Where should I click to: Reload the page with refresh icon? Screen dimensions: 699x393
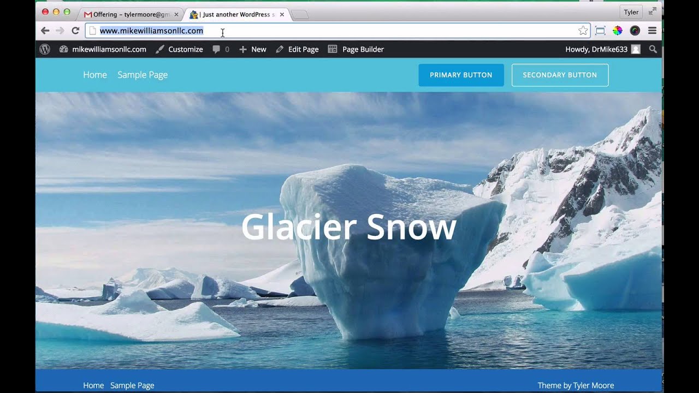click(x=75, y=31)
